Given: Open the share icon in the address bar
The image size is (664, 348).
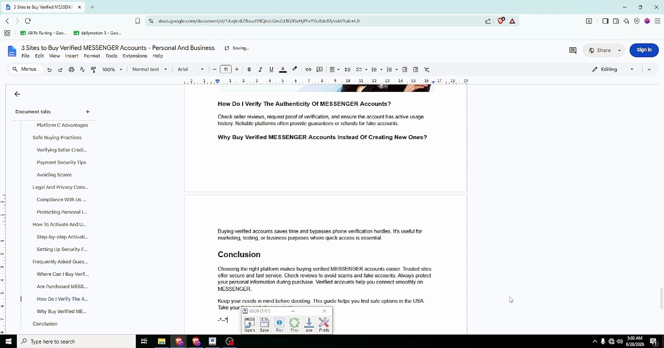Looking at the screenshot, I should (x=488, y=21).
